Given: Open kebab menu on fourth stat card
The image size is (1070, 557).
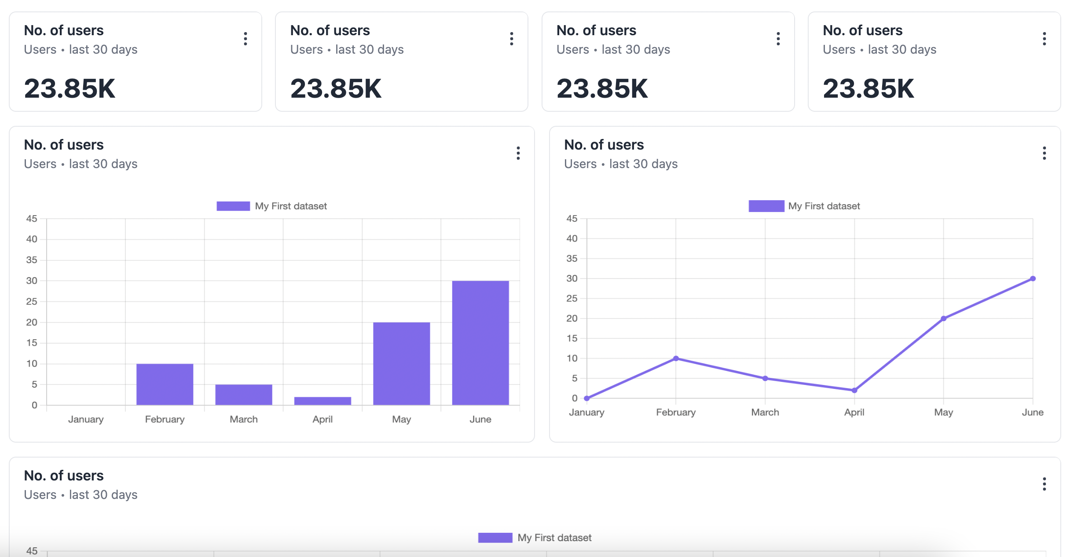Looking at the screenshot, I should click(x=1044, y=39).
